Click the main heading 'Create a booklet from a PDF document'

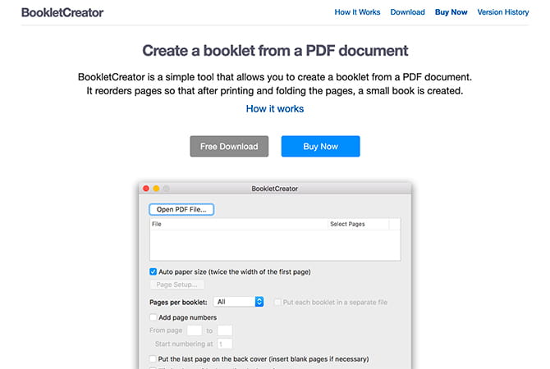pos(275,51)
